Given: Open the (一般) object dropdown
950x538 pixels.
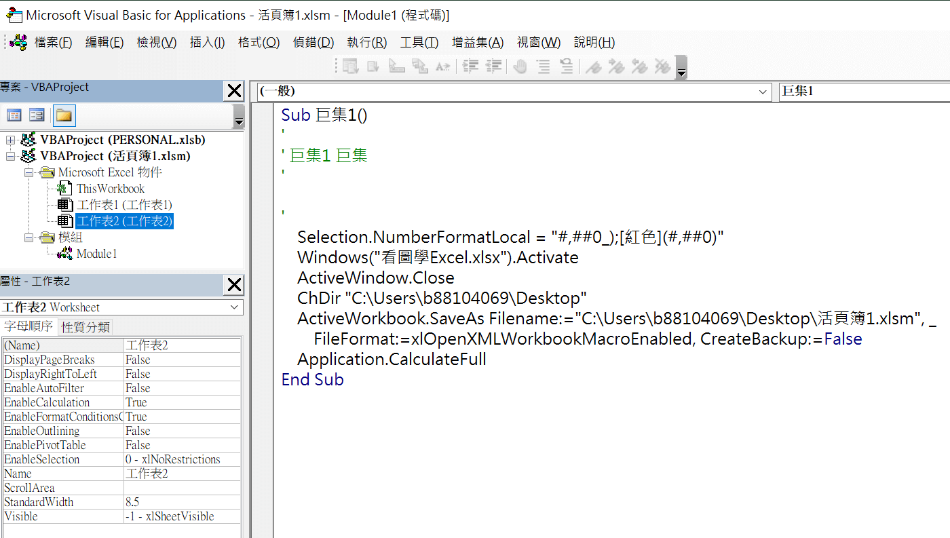Looking at the screenshot, I should pos(763,92).
